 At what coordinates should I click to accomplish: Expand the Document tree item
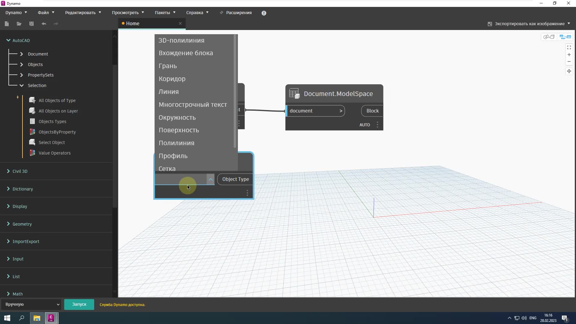(x=22, y=54)
